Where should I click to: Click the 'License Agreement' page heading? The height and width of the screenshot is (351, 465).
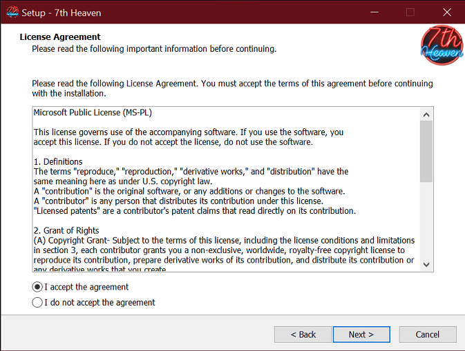(60, 37)
